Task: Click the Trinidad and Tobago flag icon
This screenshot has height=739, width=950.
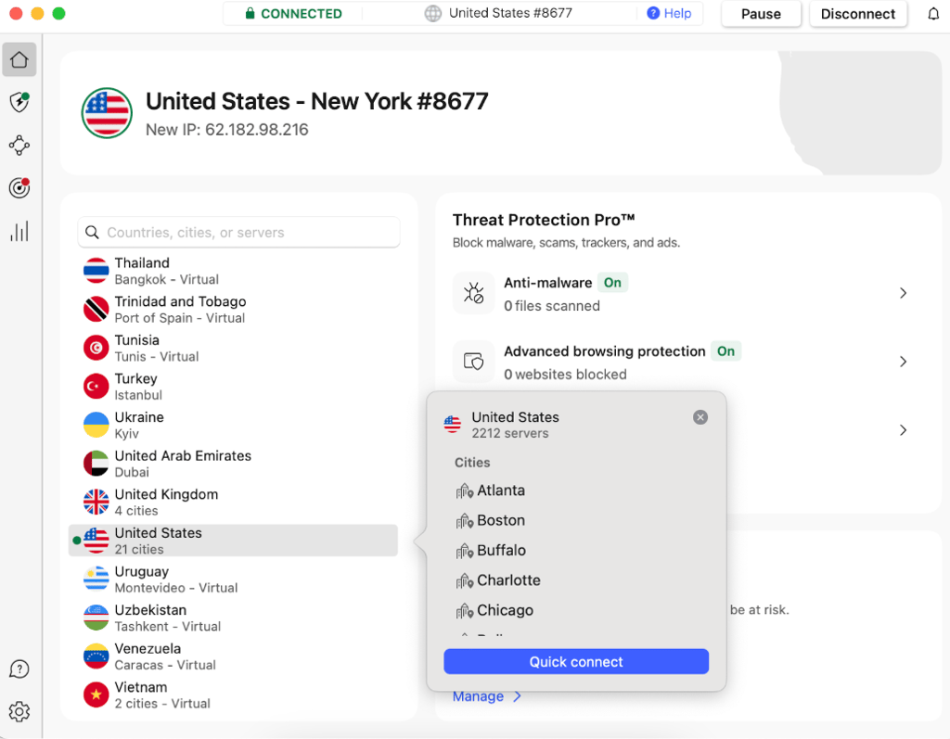Action: [96, 310]
